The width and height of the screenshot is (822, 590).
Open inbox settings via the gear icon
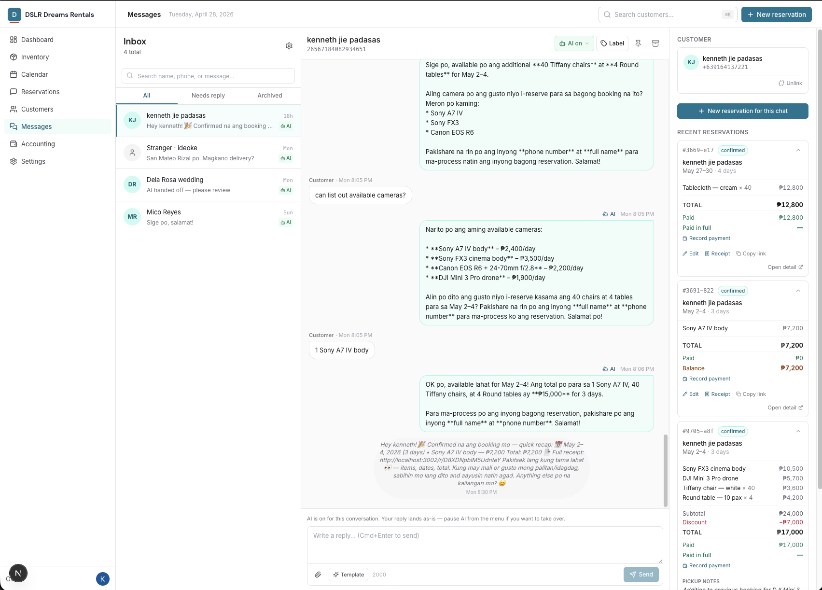[289, 45]
